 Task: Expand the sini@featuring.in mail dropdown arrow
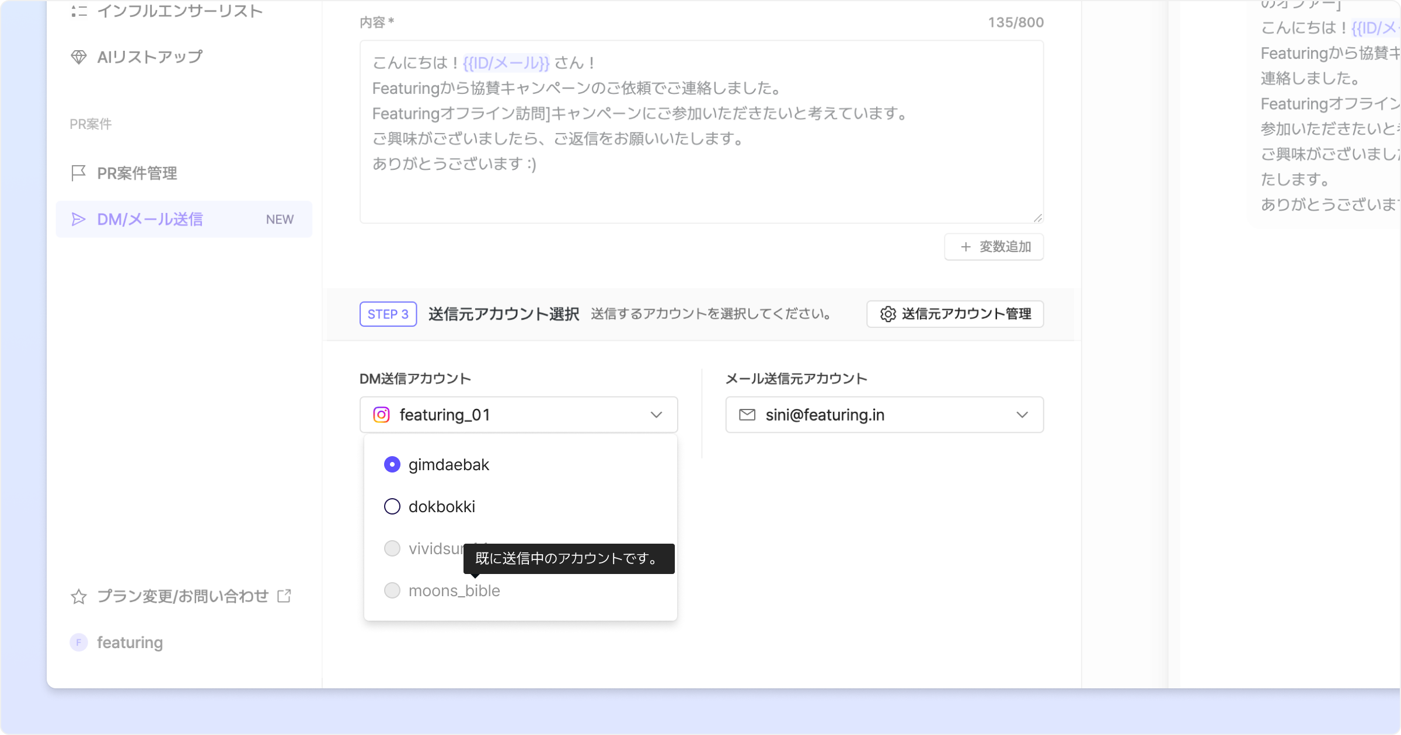[1022, 415]
